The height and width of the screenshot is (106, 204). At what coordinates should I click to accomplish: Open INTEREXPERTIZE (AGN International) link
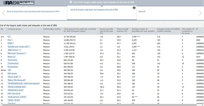[24, 84]
